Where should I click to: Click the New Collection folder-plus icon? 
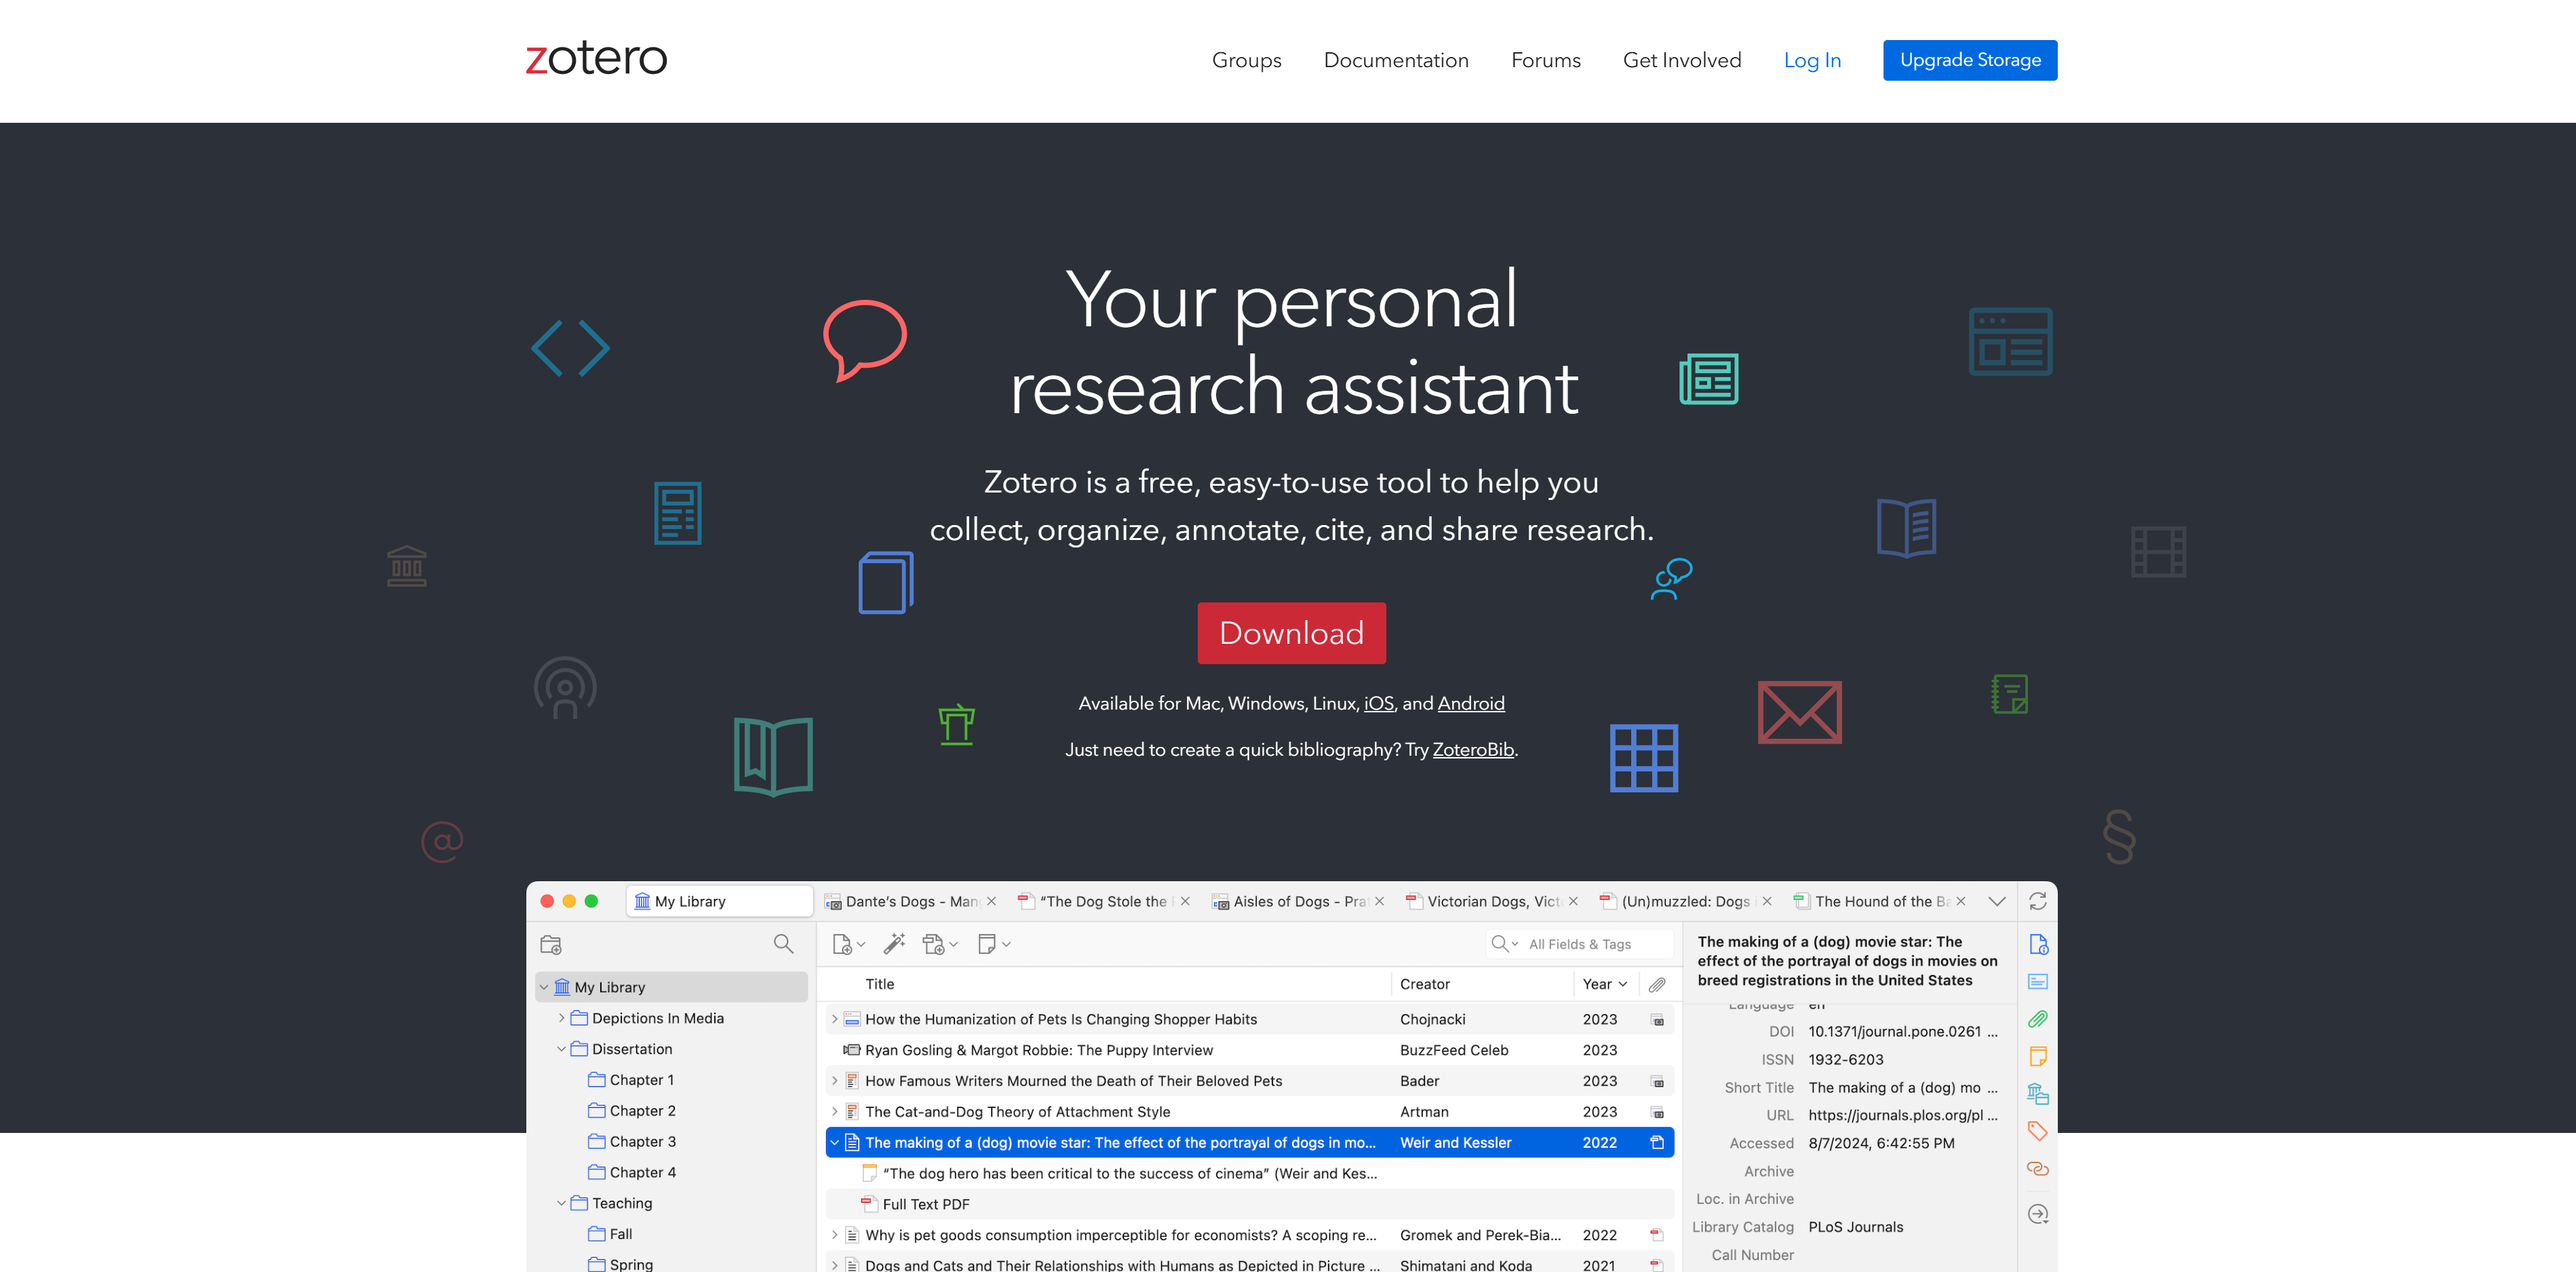[551, 944]
